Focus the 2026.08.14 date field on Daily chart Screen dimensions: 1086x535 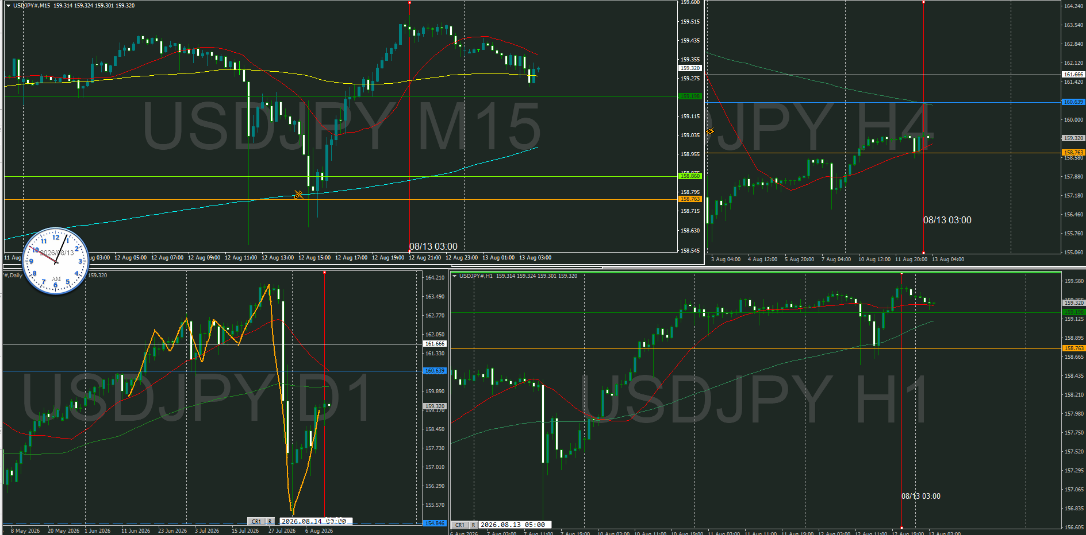[316, 521]
